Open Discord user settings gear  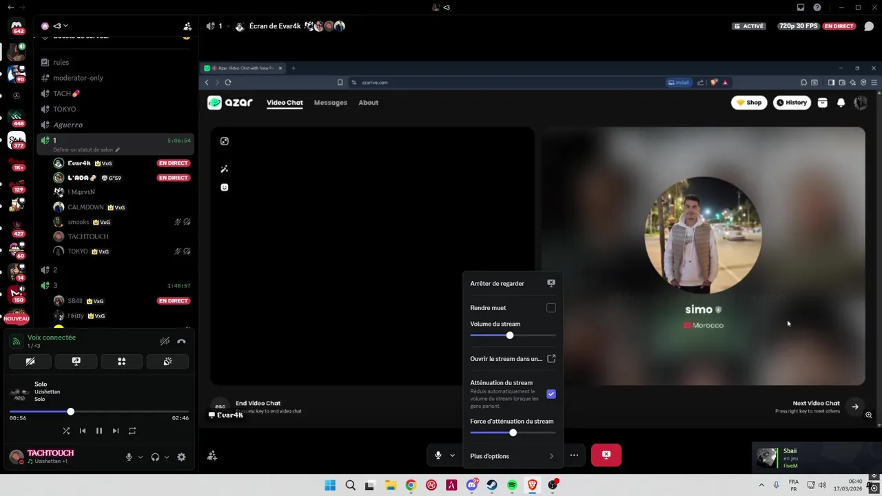(x=181, y=457)
